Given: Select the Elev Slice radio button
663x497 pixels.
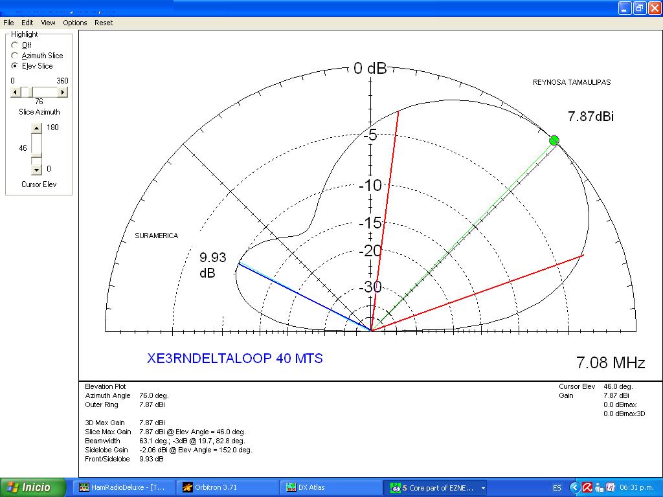Looking at the screenshot, I should [x=15, y=66].
